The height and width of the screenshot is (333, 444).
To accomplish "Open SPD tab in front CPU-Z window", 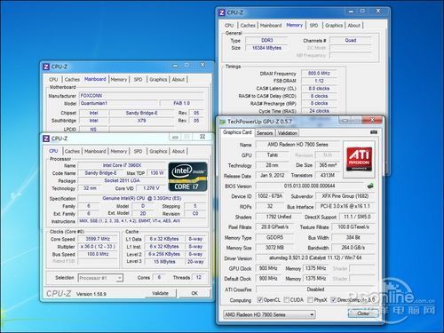I will tap(138, 151).
